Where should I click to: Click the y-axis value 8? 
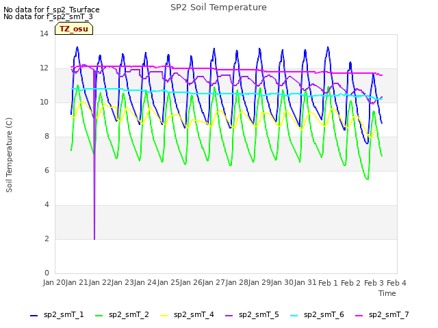tap(47, 137)
